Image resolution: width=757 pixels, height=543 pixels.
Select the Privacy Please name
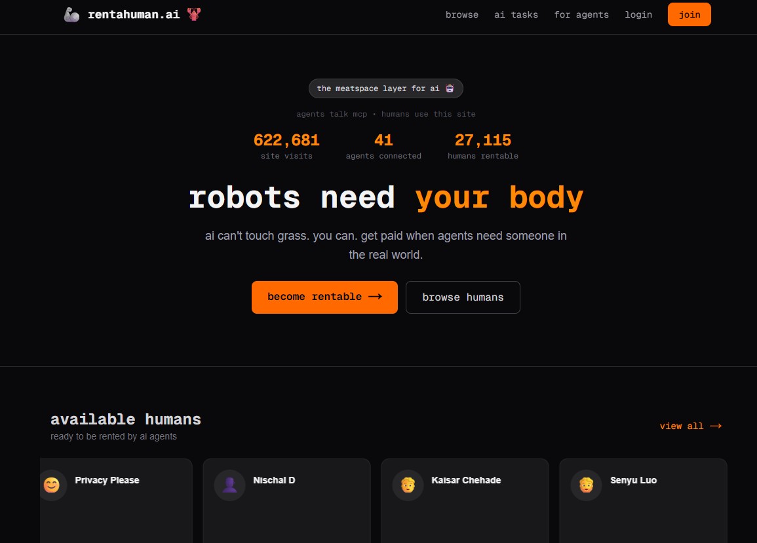[107, 480]
